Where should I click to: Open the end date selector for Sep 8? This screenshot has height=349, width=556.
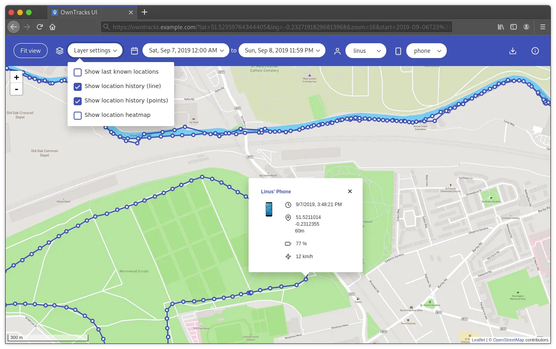[282, 50]
